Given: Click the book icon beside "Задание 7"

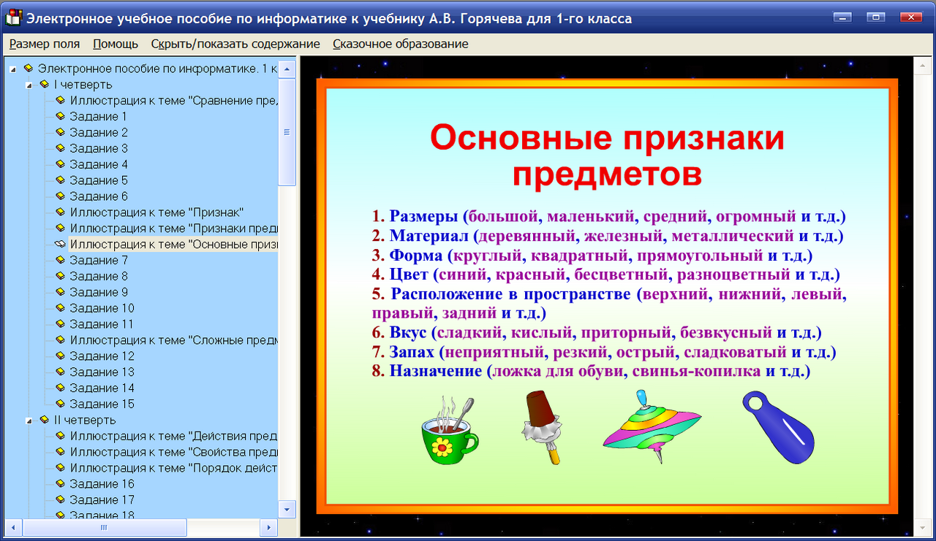Looking at the screenshot, I should click(x=60, y=260).
